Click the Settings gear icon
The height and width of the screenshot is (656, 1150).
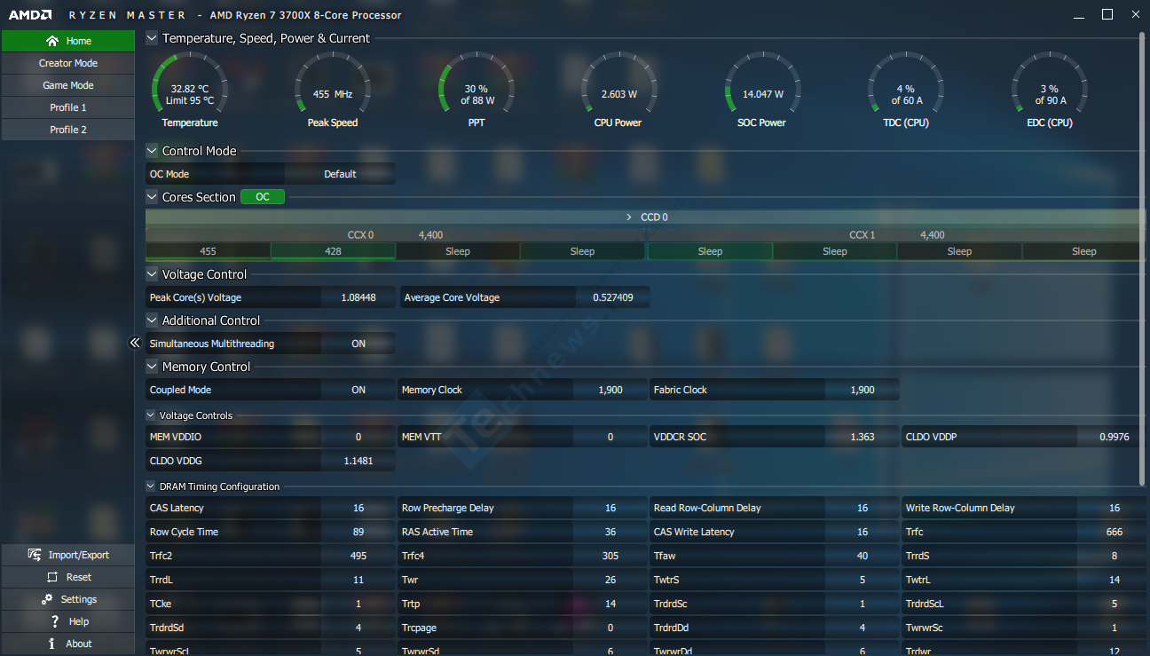coord(45,599)
